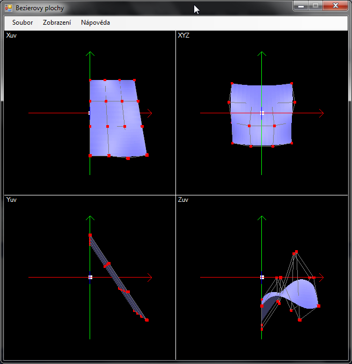Click the Bezierovy plochy app icon in title bar
This screenshot has width=352, height=364.
pyautogui.click(x=9, y=8)
